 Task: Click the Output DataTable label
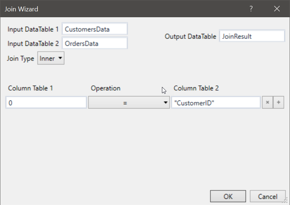190,37
